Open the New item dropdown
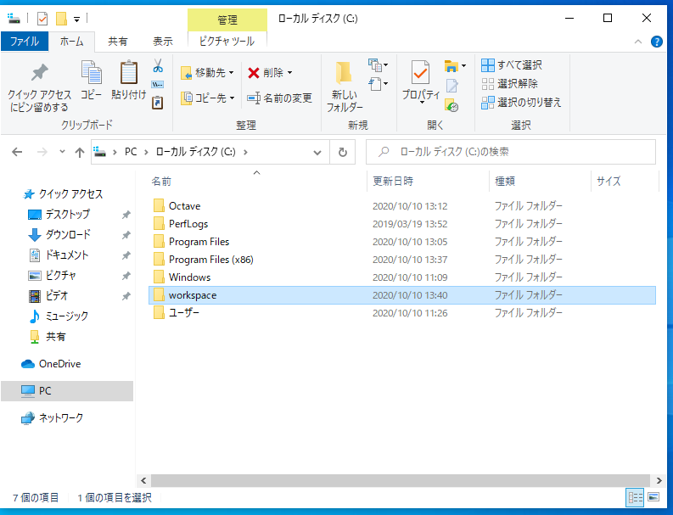 379,64
